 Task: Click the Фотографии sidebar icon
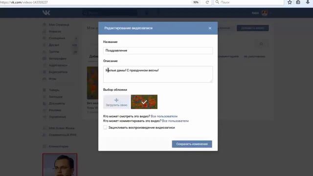(x=45, y=59)
